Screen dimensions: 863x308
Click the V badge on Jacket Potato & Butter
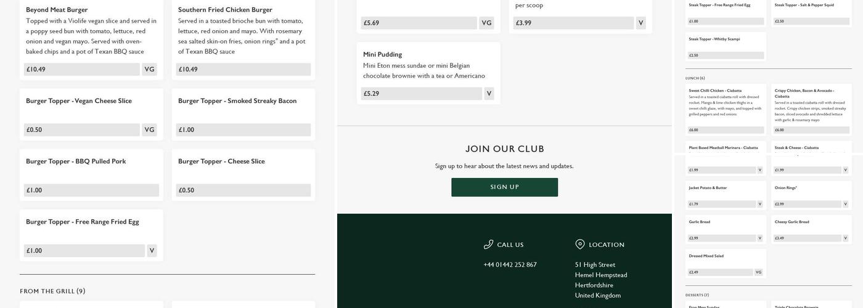pyautogui.click(x=759, y=204)
